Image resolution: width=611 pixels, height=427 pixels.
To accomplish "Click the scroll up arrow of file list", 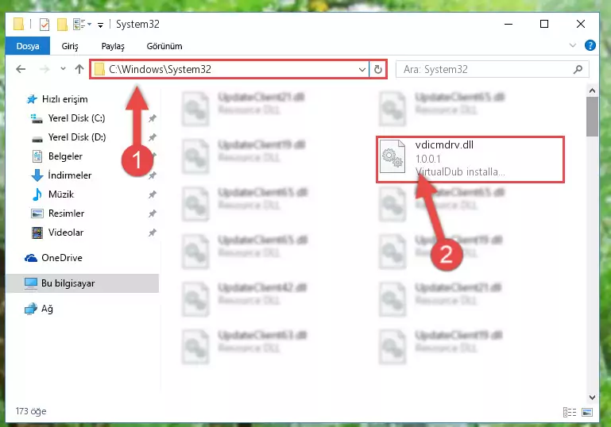I will coord(592,90).
